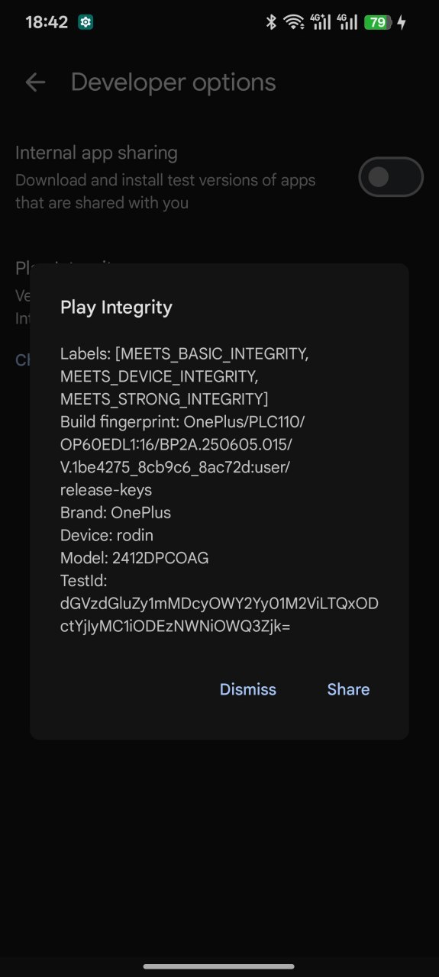This screenshot has height=977, width=439.
Task: Tap the Bluetooth status icon
Action: click(270, 22)
